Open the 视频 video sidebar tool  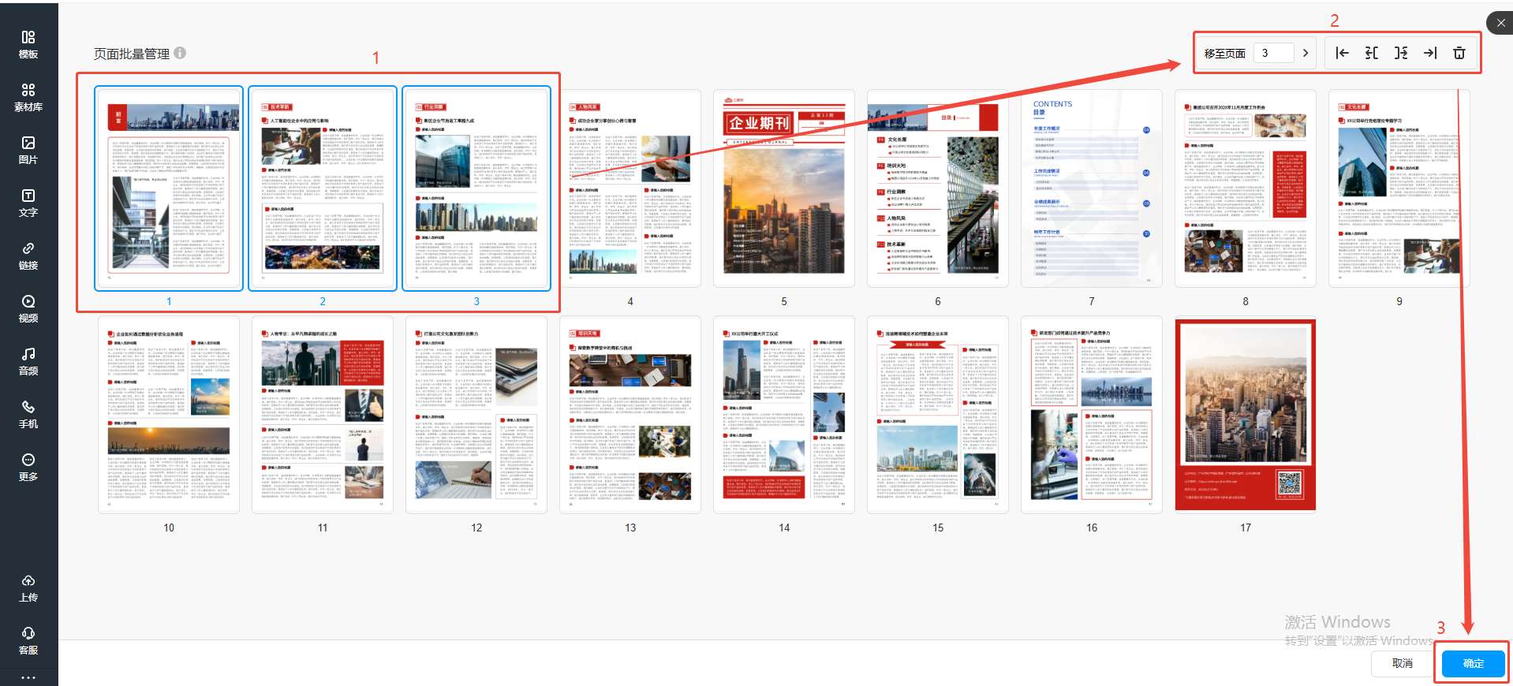point(28,308)
